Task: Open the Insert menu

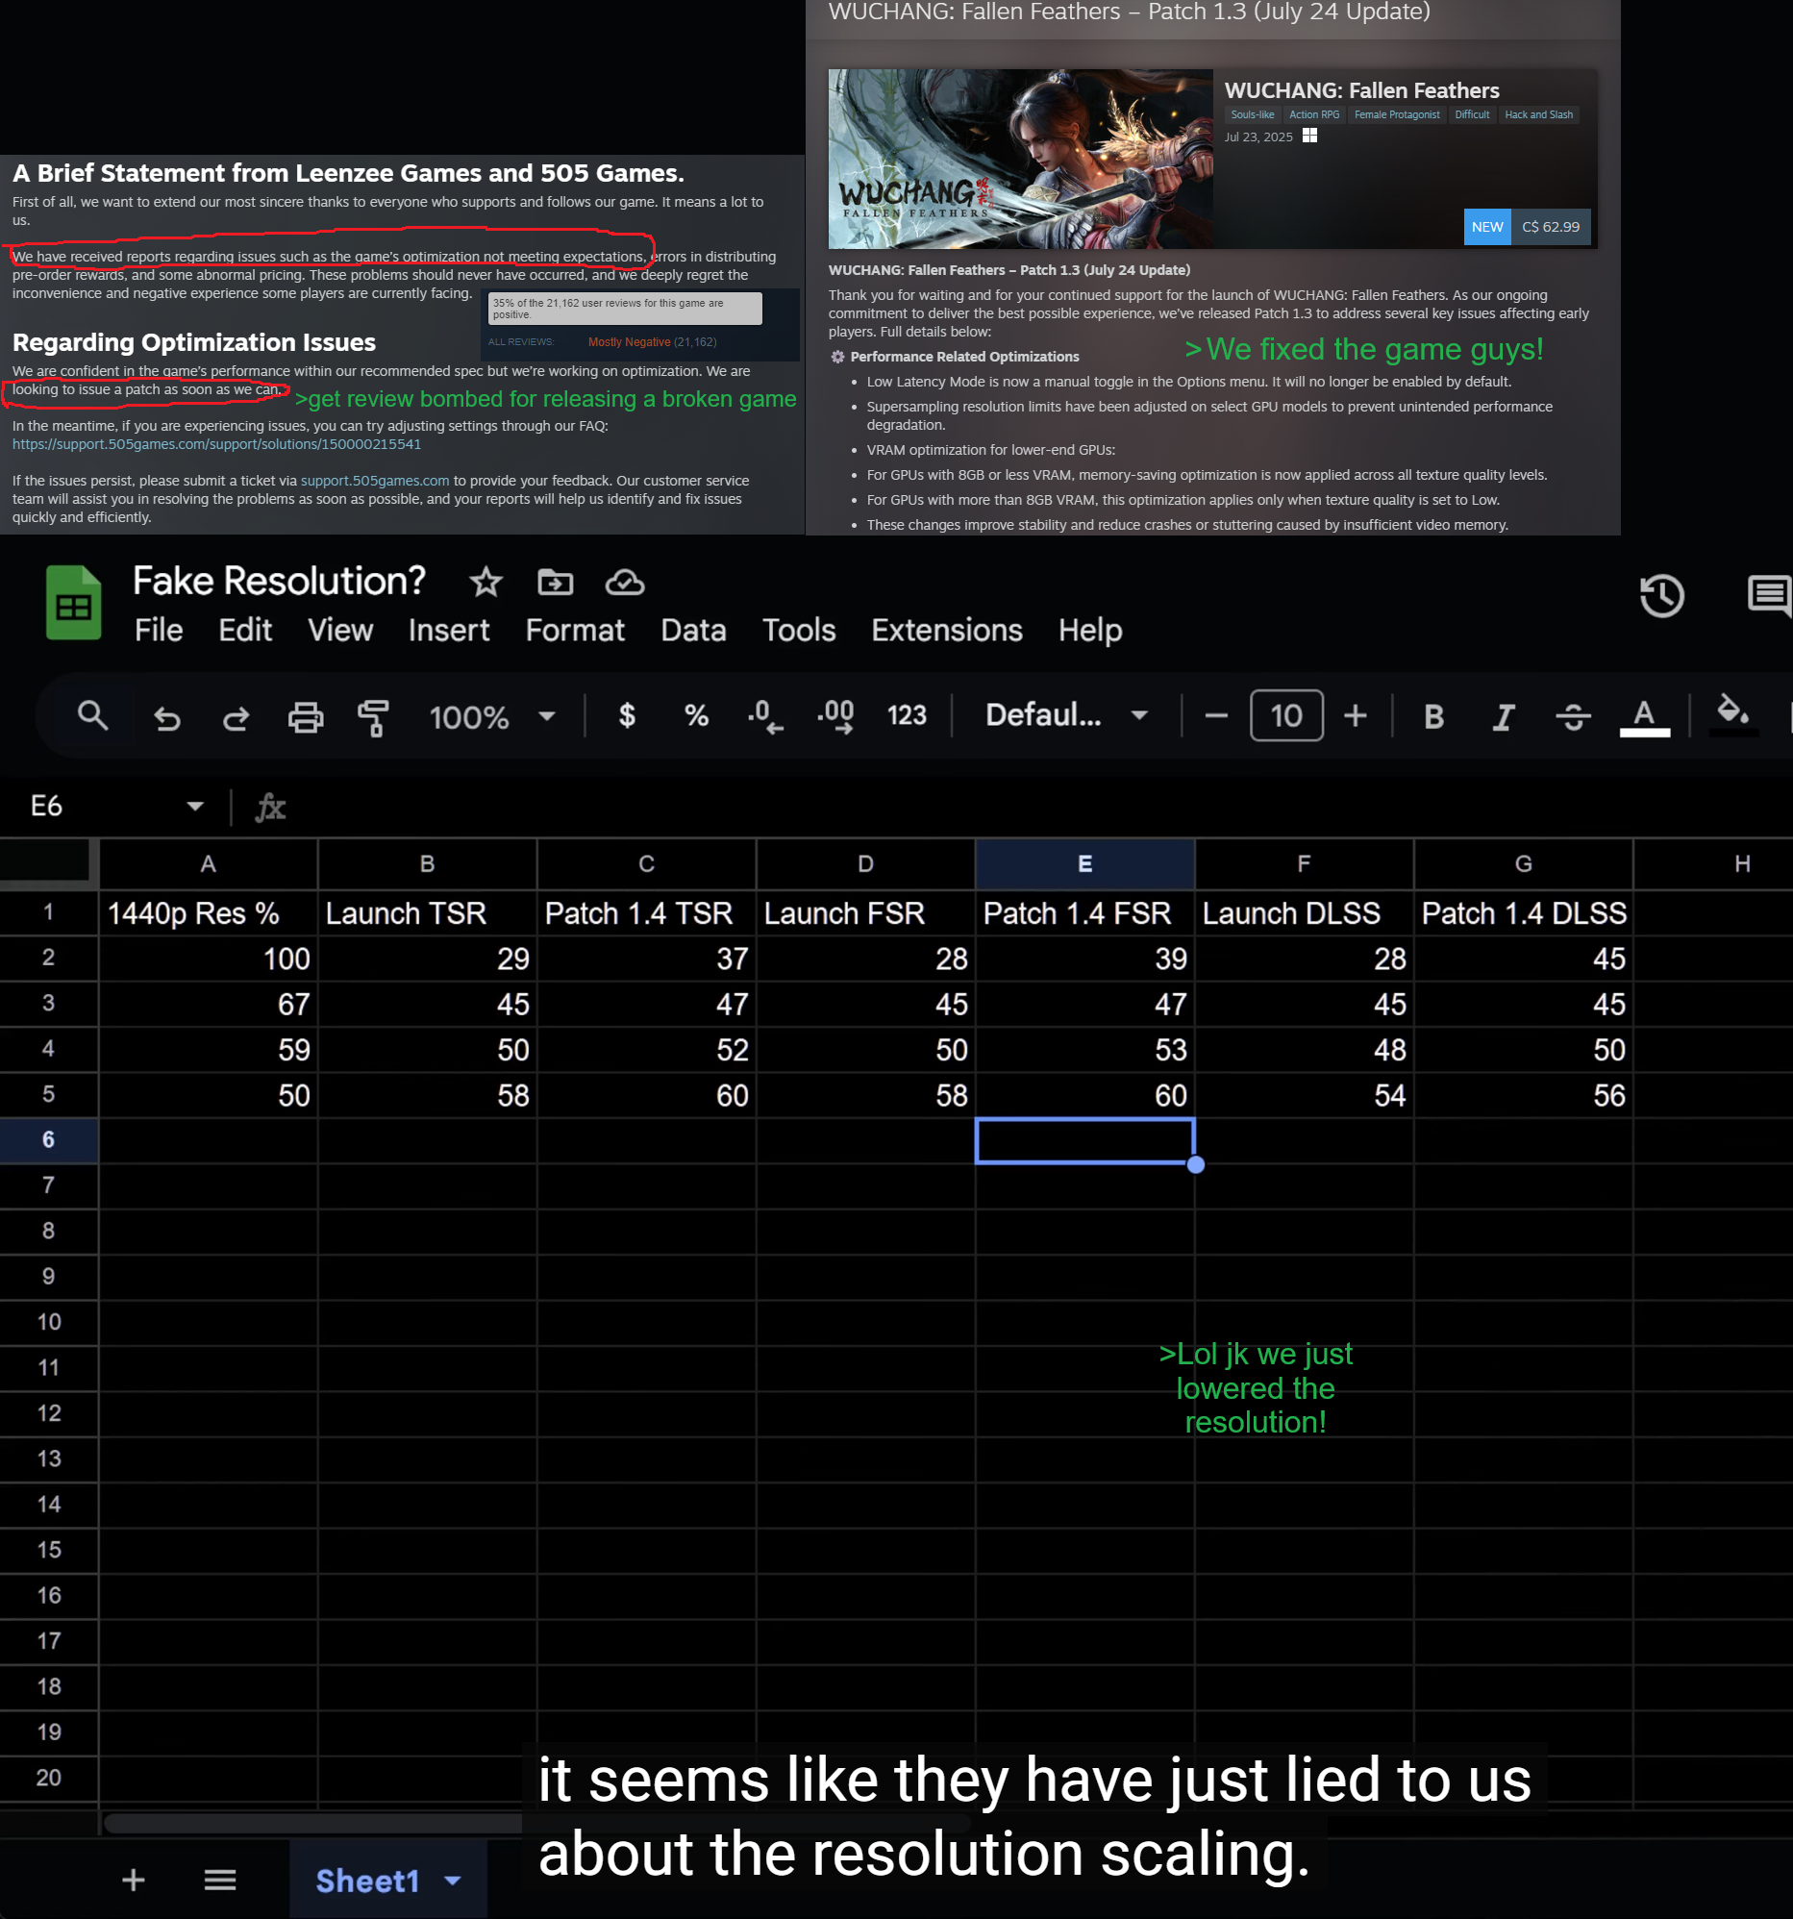Action: click(449, 631)
